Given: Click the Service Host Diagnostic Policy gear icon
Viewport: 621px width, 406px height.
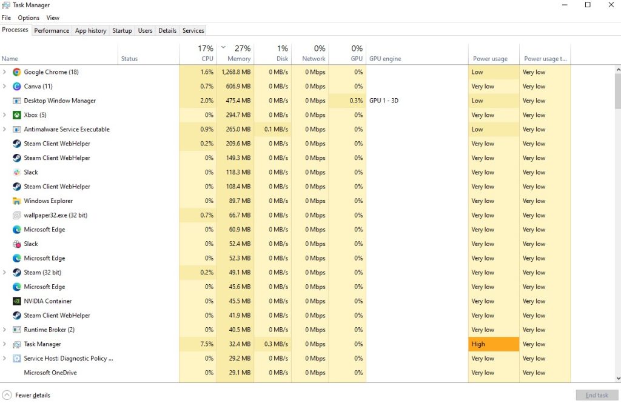Looking at the screenshot, I should (16, 359).
